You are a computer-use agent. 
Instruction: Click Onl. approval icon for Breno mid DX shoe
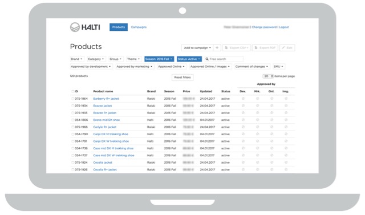click(x=271, y=120)
